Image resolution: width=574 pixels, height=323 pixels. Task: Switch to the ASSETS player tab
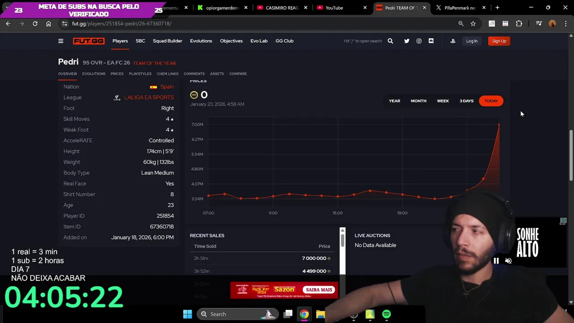(217, 74)
